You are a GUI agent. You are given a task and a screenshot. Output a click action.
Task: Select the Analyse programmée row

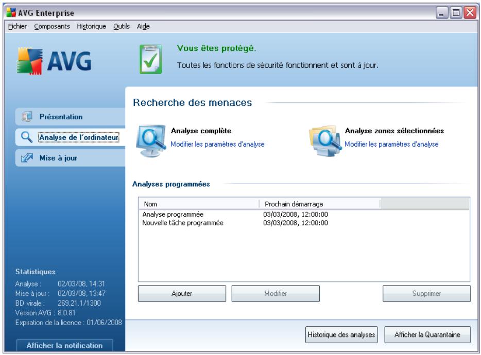304,215
